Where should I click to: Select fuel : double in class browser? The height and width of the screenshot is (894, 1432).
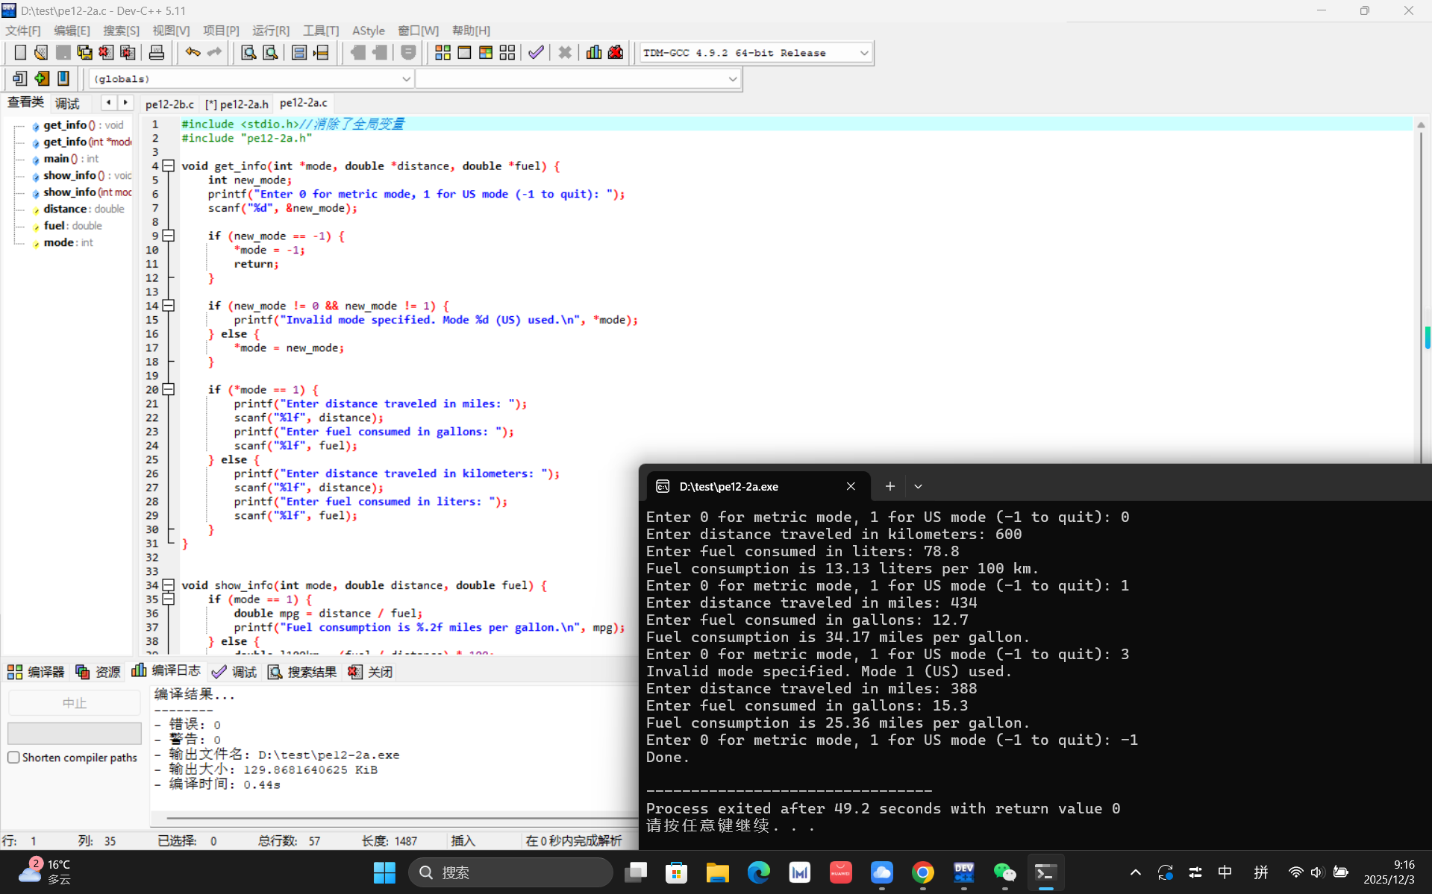(72, 226)
